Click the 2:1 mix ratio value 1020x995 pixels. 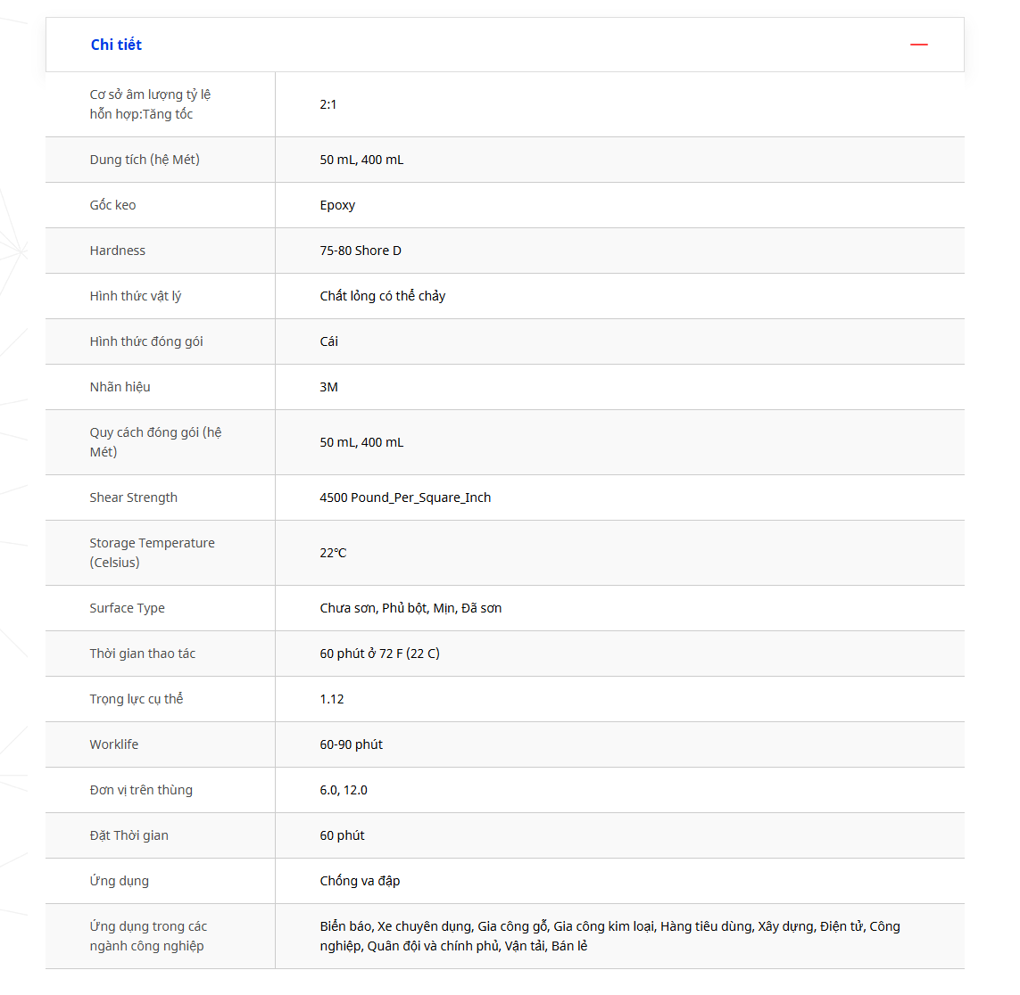pos(328,104)
